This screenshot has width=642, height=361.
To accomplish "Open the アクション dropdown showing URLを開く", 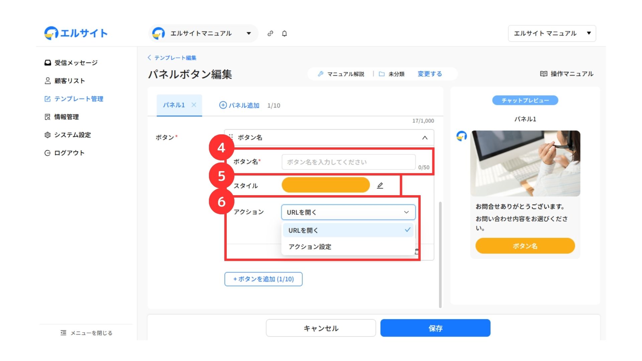I will [x=348, y=212].
